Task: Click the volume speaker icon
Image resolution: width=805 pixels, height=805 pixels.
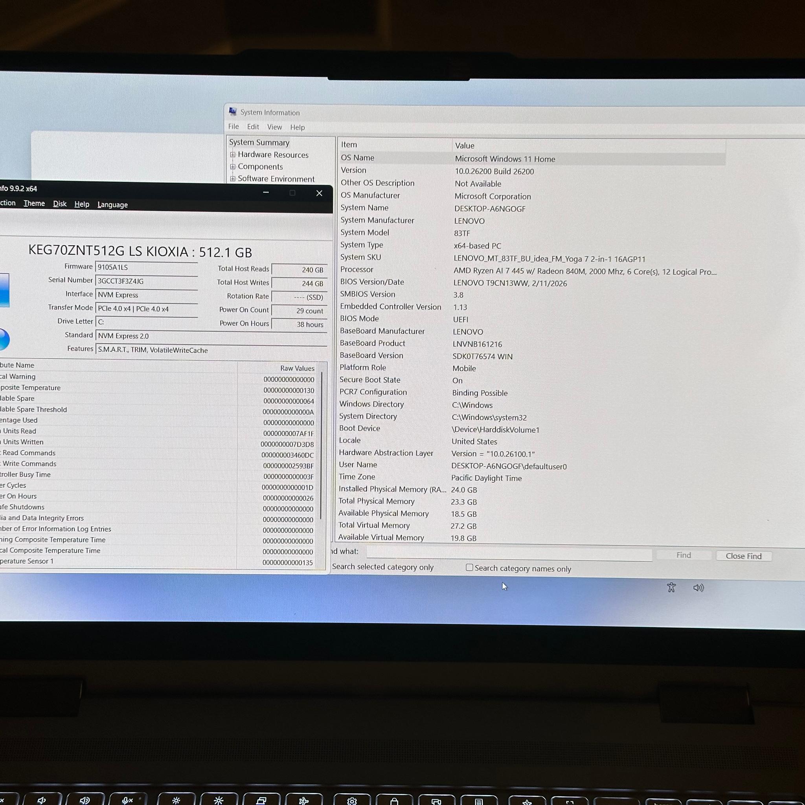Action: [x=698, y=588]
